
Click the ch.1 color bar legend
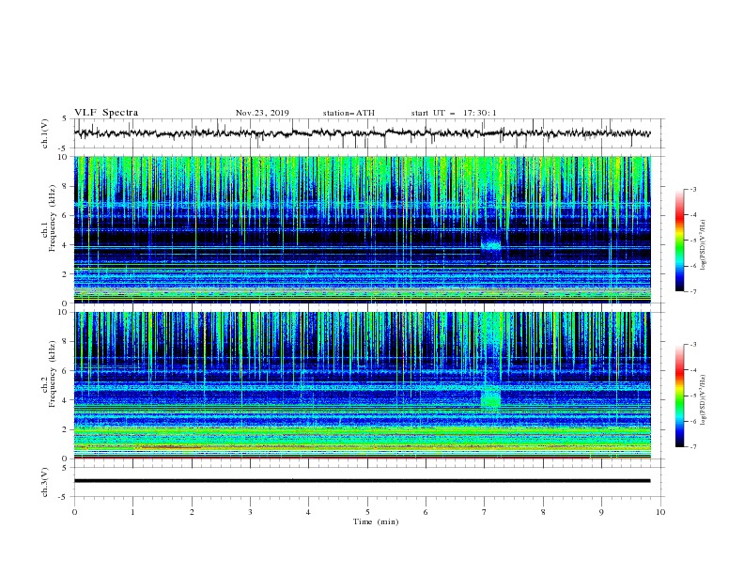tap(680, 241)
